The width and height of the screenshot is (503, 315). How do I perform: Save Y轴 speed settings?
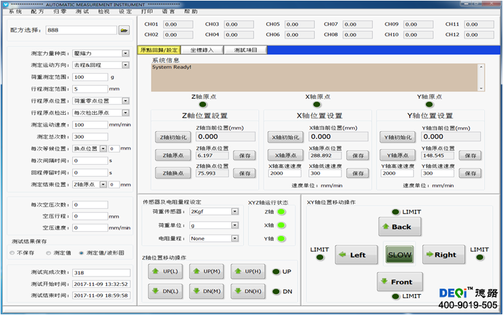click(471, 174)
